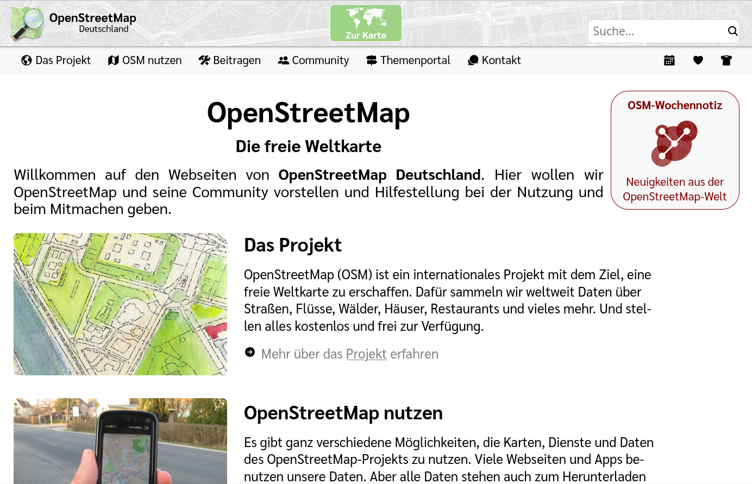Open the Das Projekt menu
This screenshot has height=484, width=752.
point(56,60)
